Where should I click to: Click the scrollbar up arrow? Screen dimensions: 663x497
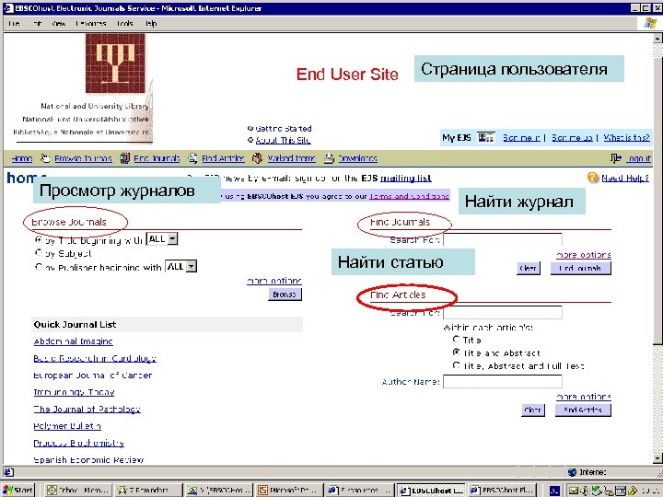tap(657, 39)
